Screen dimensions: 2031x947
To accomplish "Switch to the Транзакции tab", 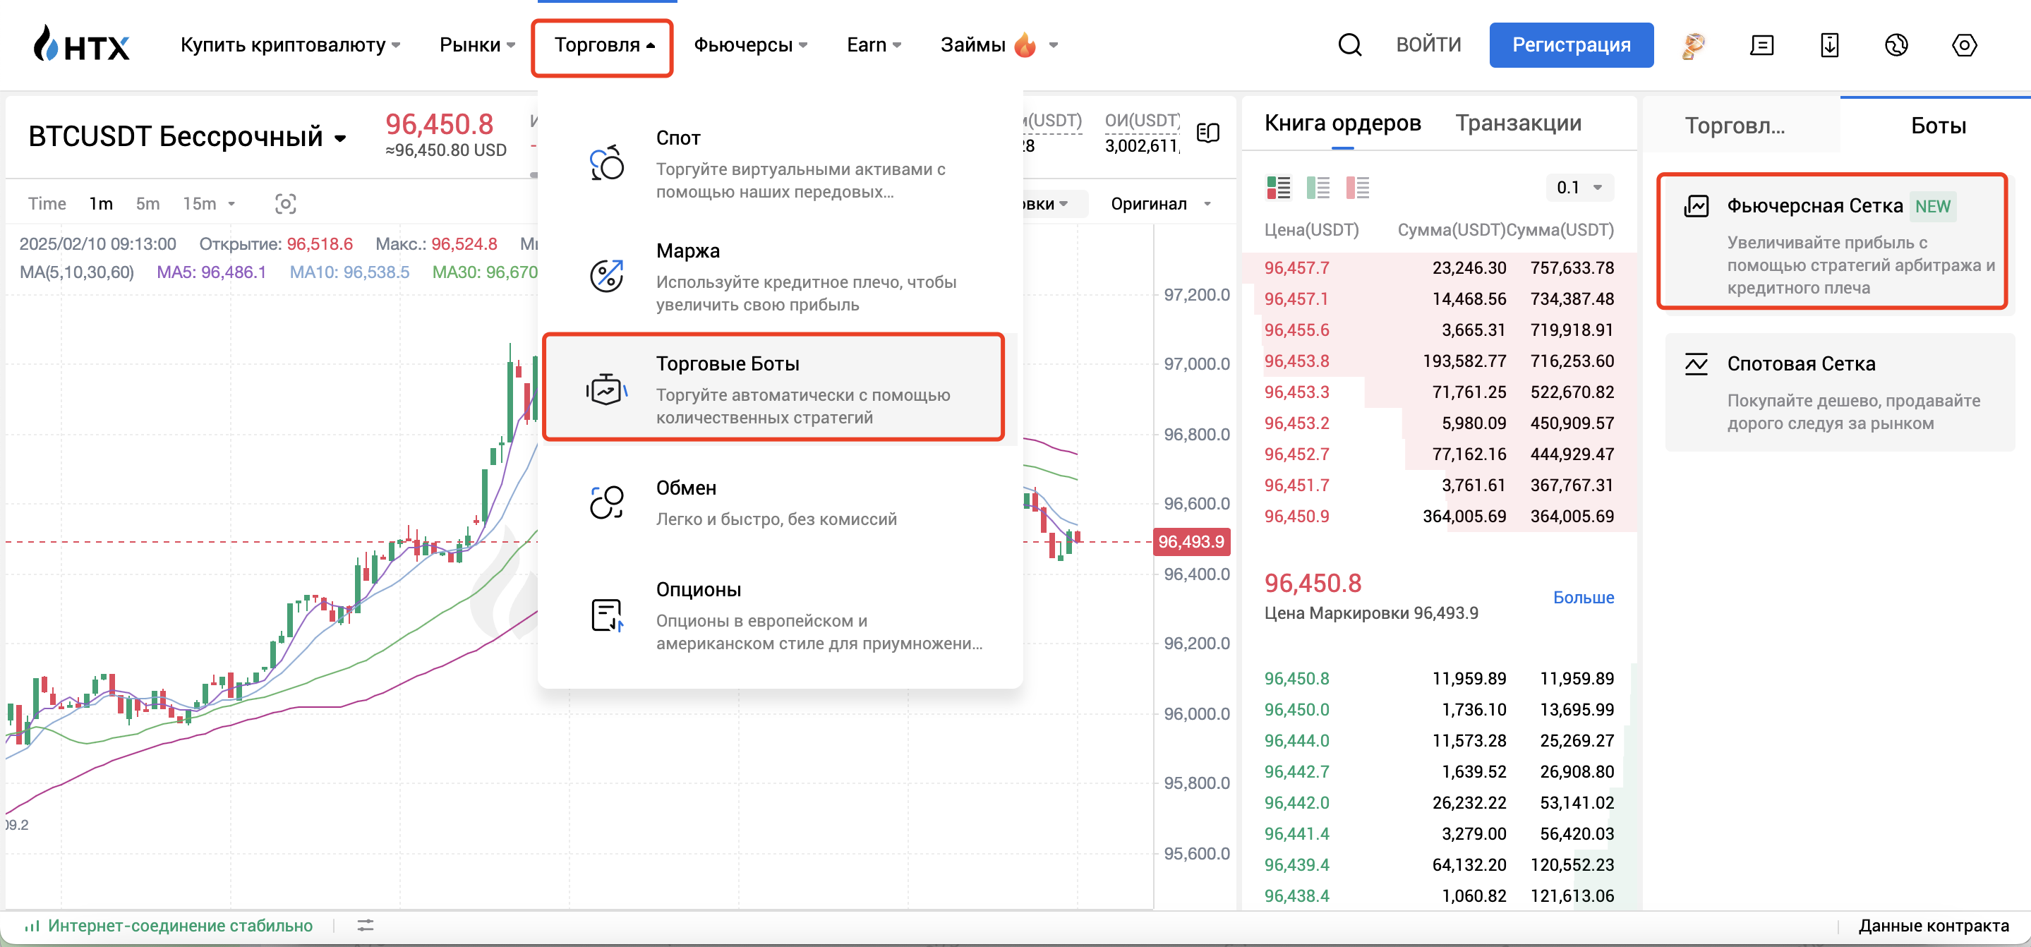I will pyautogui.click(x=1518, y=123).
